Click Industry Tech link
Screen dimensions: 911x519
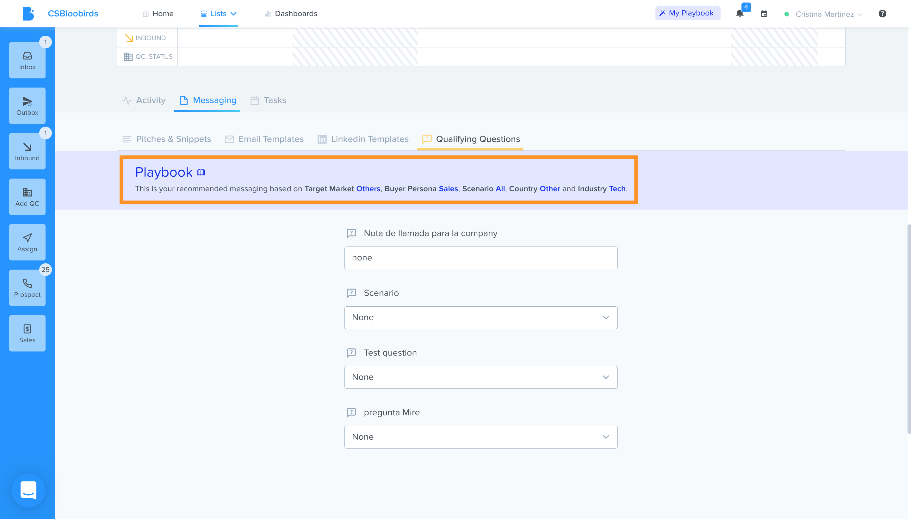point(617,189)
